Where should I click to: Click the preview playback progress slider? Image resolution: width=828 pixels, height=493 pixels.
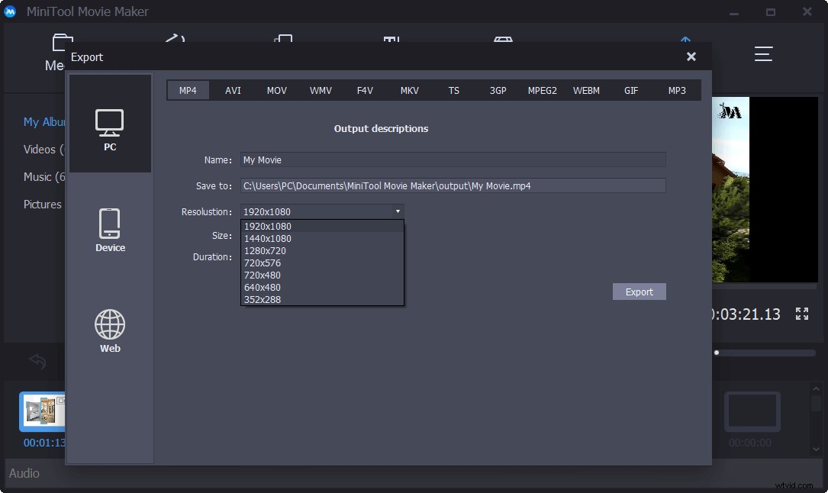pos(763,353)
